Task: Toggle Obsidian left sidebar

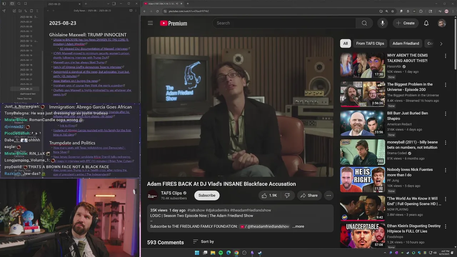Action: tap(4, 4)
